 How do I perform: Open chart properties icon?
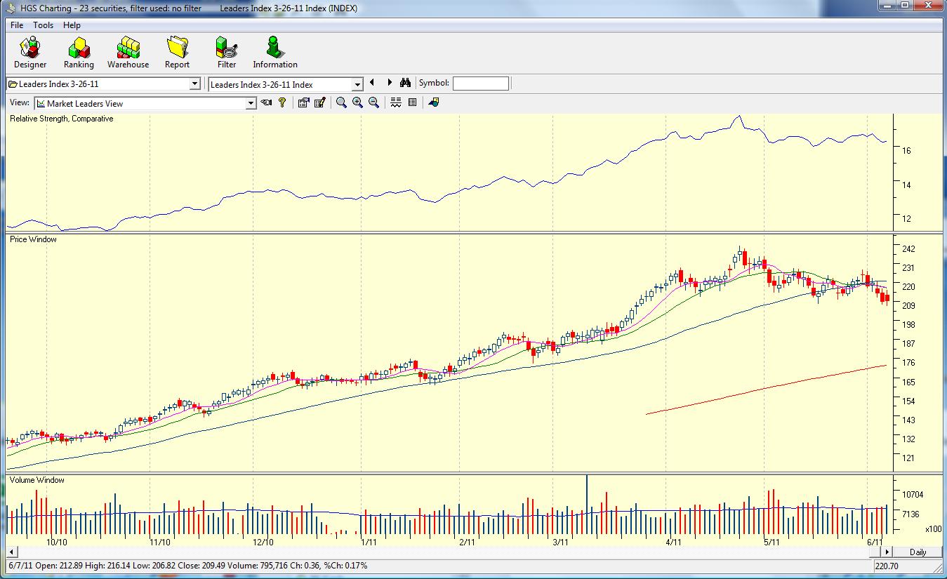303,102
